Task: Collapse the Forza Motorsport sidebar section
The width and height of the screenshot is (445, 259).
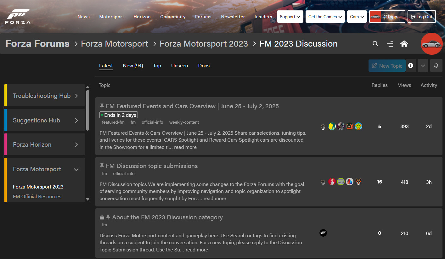Action: 76,169
